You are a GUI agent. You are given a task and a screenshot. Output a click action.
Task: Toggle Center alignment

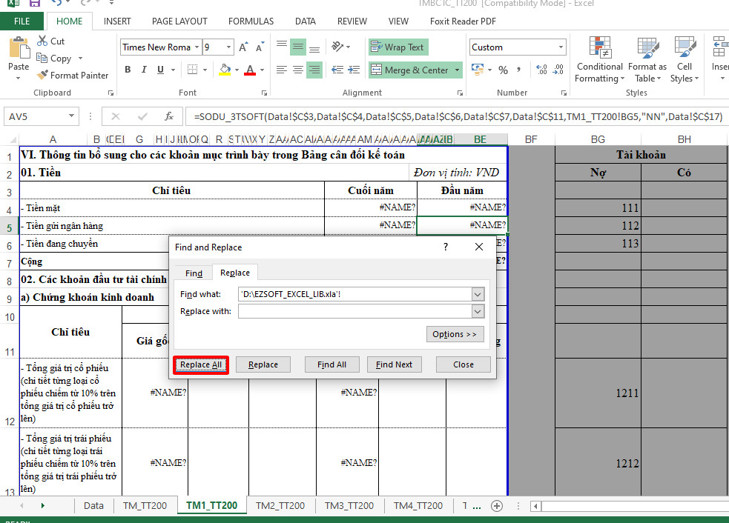click(x=298, y=70)
